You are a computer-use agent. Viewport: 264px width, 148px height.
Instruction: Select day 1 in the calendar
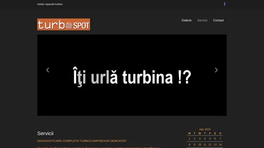(189, 139)
